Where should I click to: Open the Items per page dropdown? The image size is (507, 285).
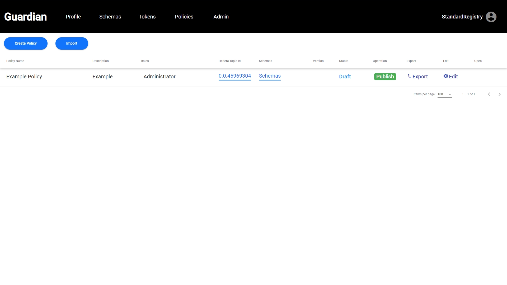(445, 94)
